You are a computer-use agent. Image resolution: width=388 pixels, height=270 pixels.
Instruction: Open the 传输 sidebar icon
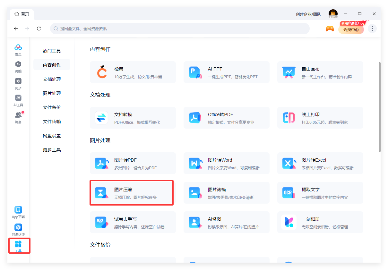coord(18,67)
